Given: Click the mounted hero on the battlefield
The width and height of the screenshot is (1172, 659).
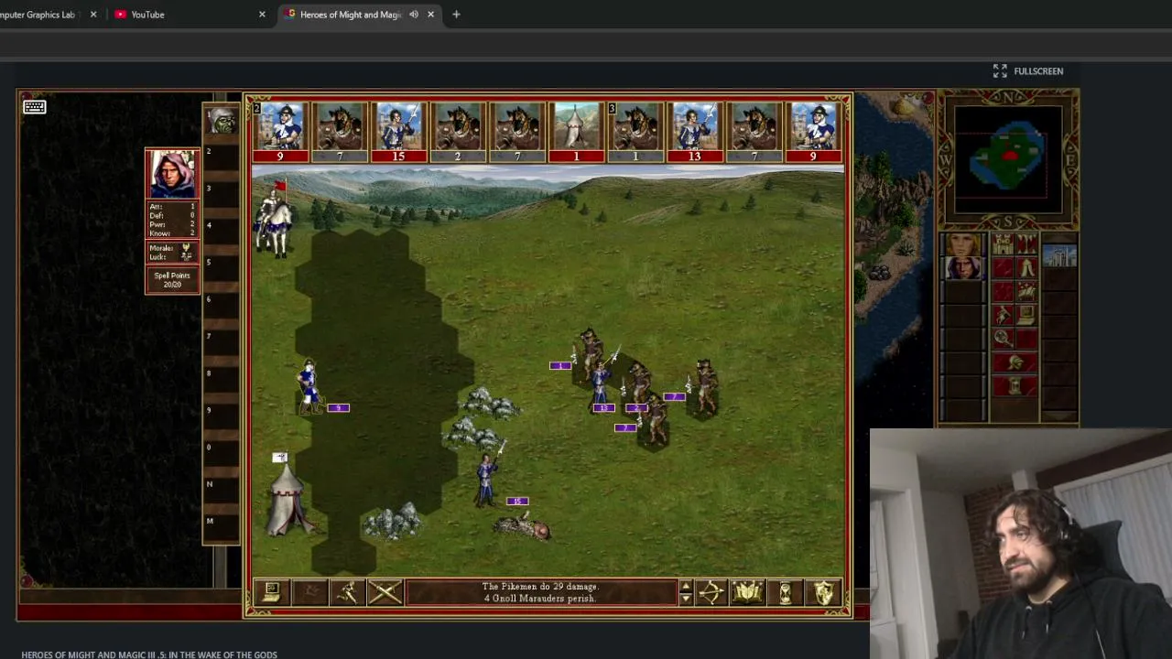Looking at the screenshot, I should pos(275,216).
